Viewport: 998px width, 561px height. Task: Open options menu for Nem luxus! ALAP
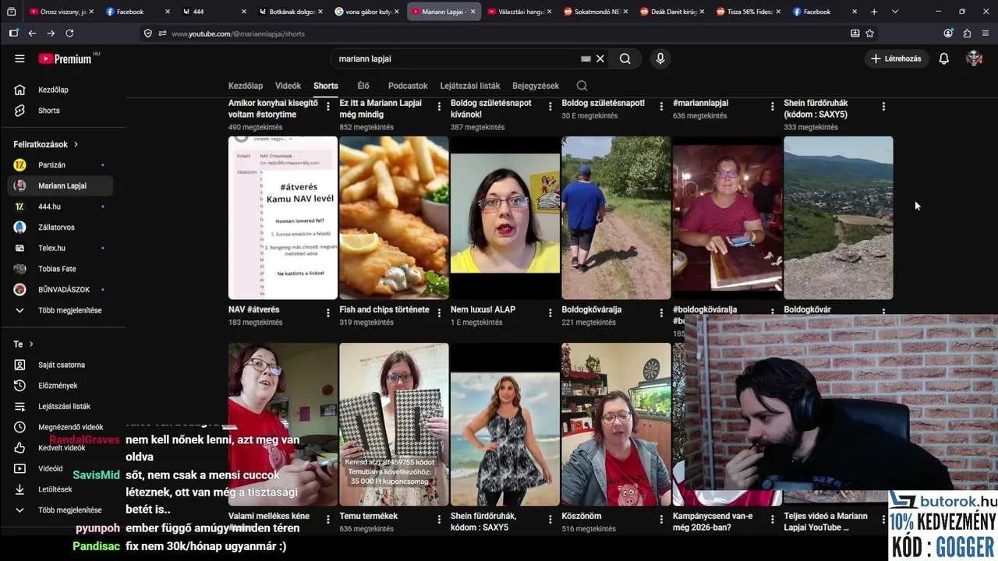click(550, 312)
